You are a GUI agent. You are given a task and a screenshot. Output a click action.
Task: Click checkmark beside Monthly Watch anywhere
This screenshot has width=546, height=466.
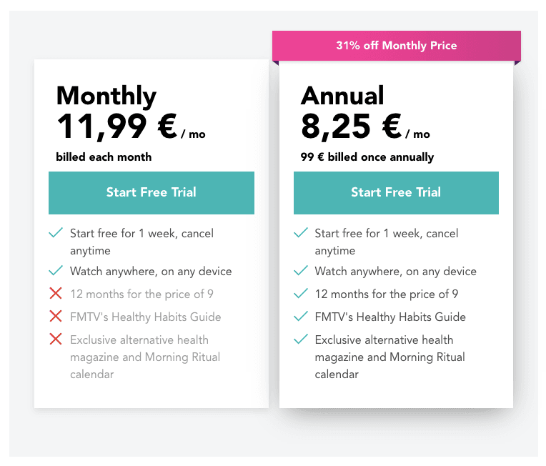[x=56, y=270]
